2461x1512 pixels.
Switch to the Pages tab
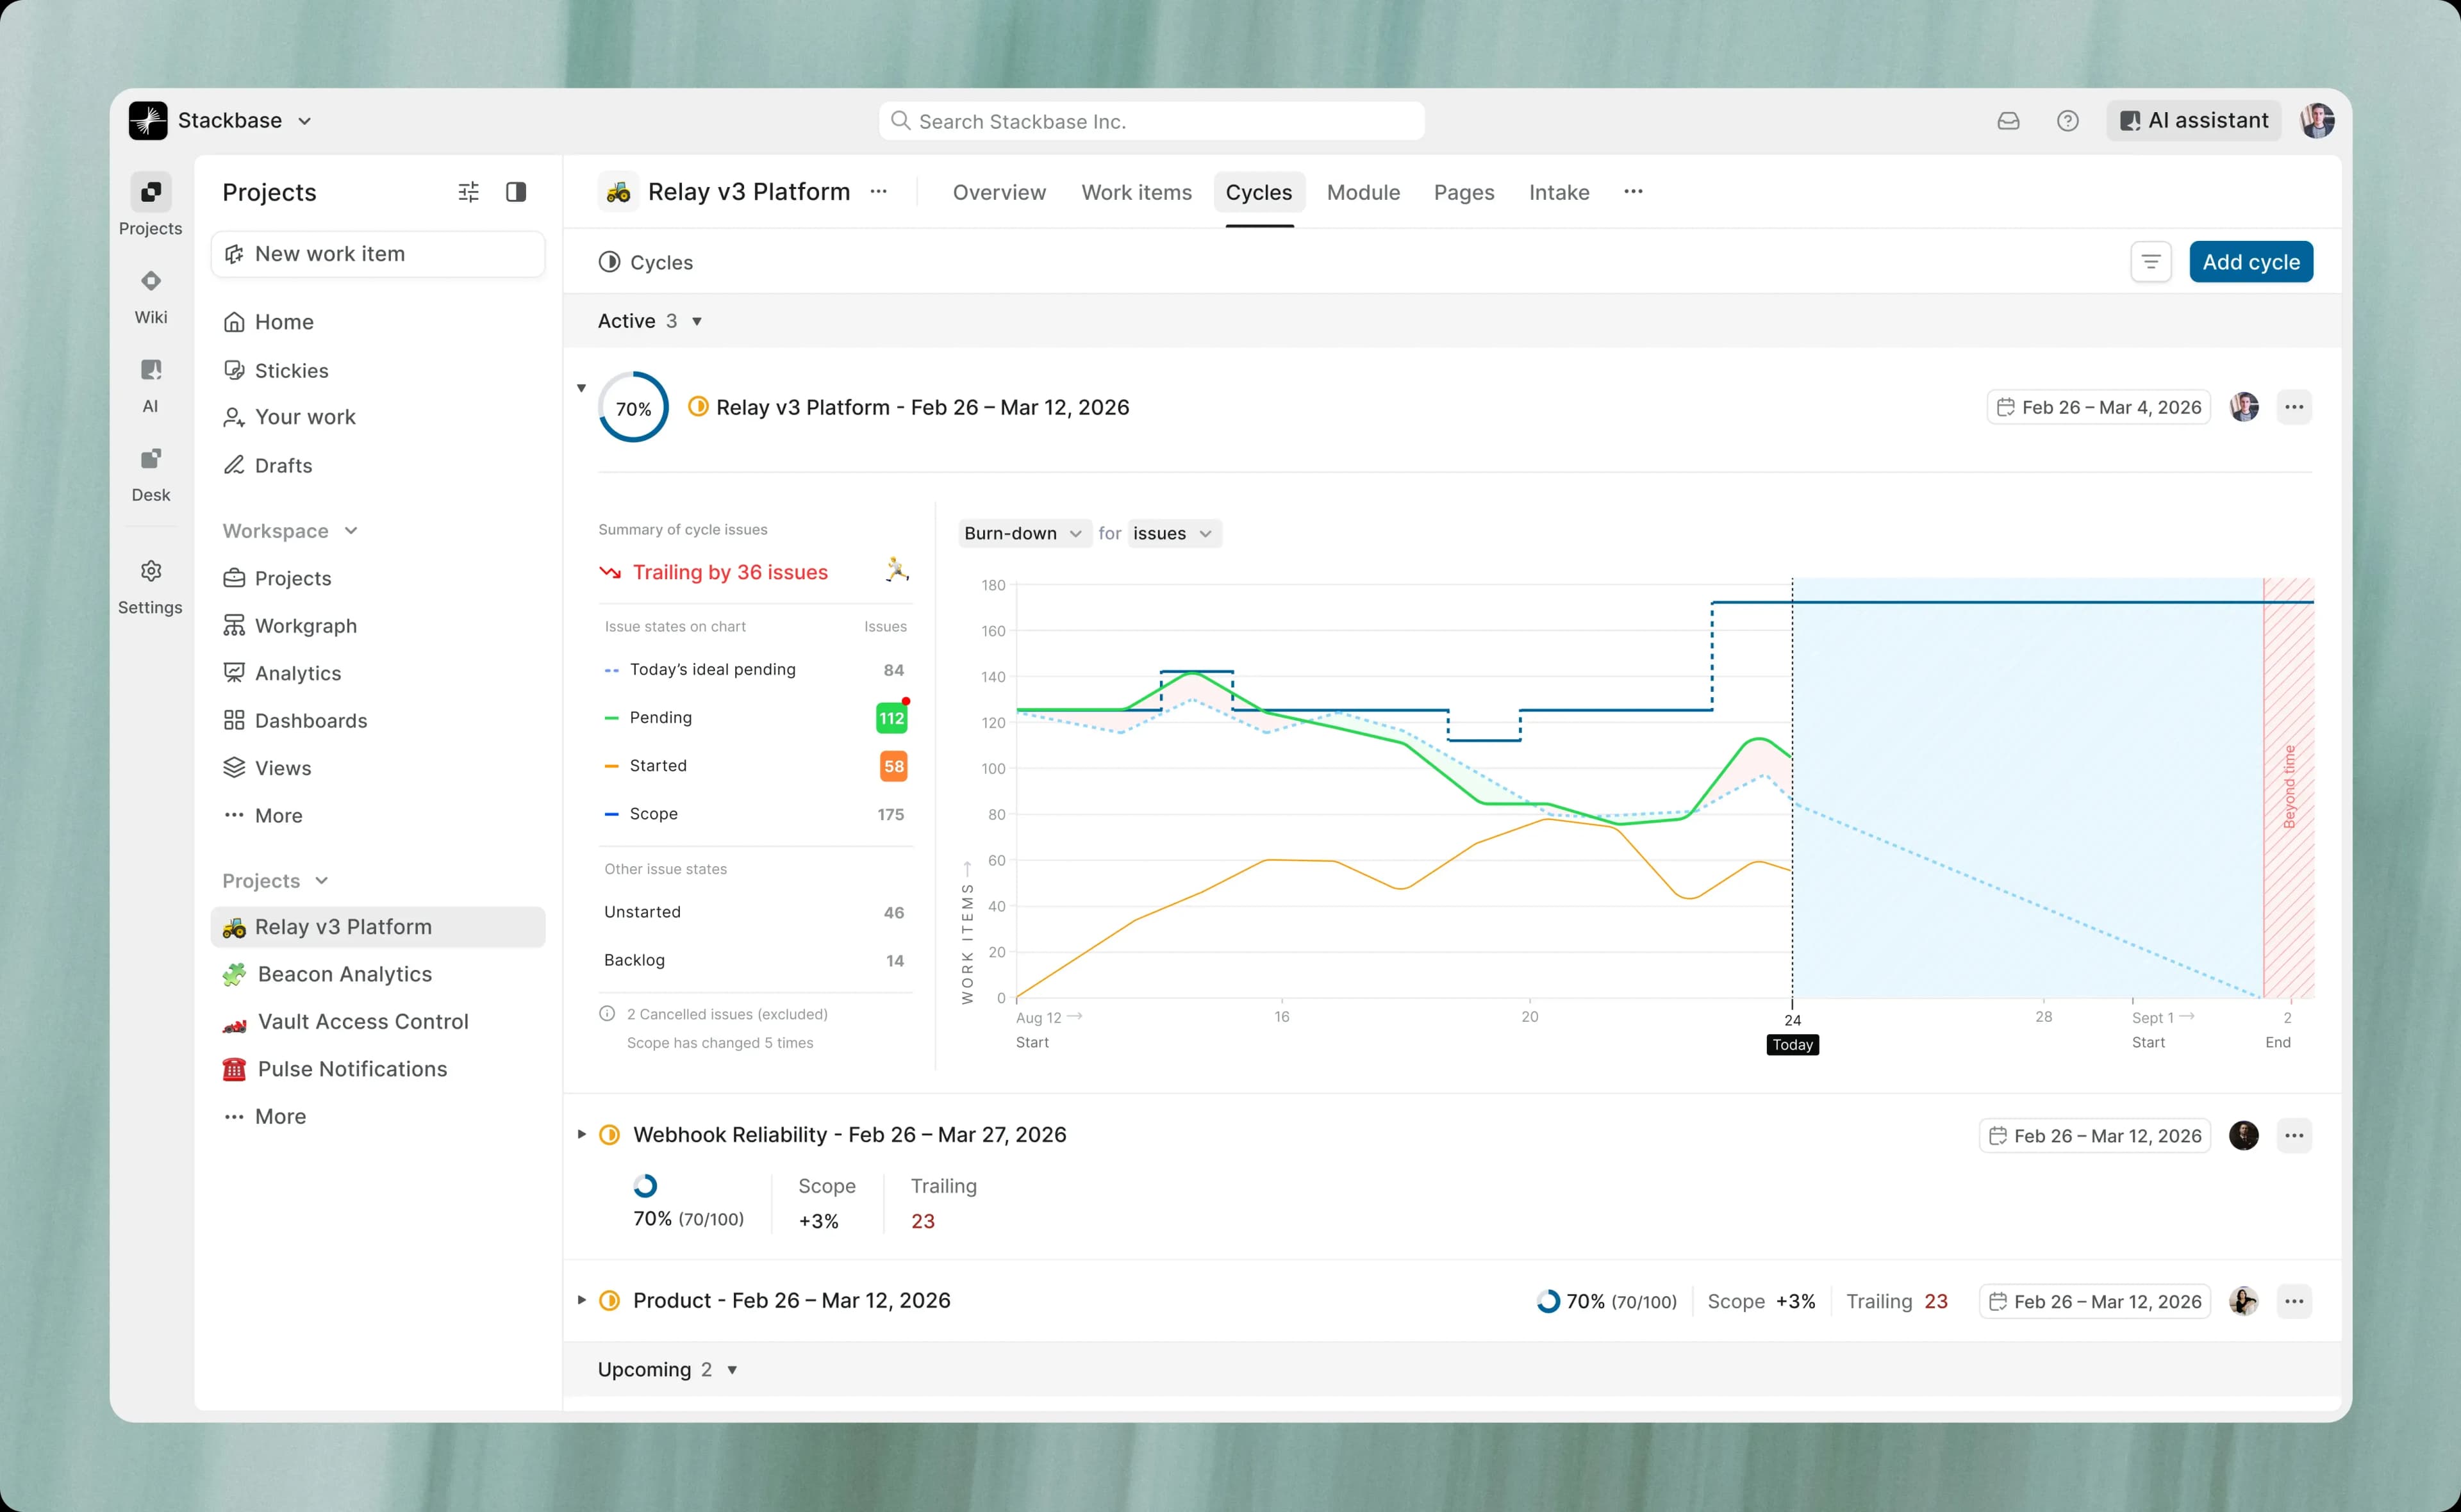click(x=1464, y=192)
